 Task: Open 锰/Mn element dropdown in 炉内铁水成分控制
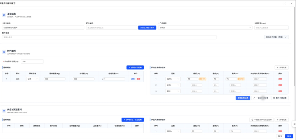coord(173,79)
